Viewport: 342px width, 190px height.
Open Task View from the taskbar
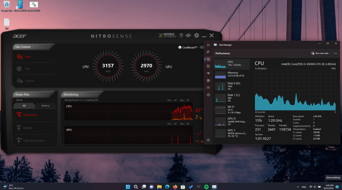[x=144, y=187]
